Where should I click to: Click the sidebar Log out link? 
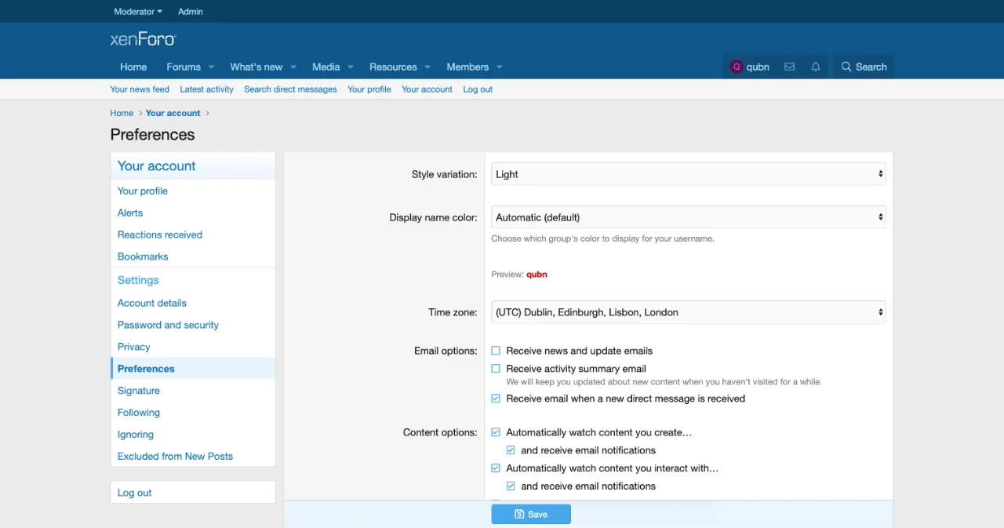coord(135,493)
